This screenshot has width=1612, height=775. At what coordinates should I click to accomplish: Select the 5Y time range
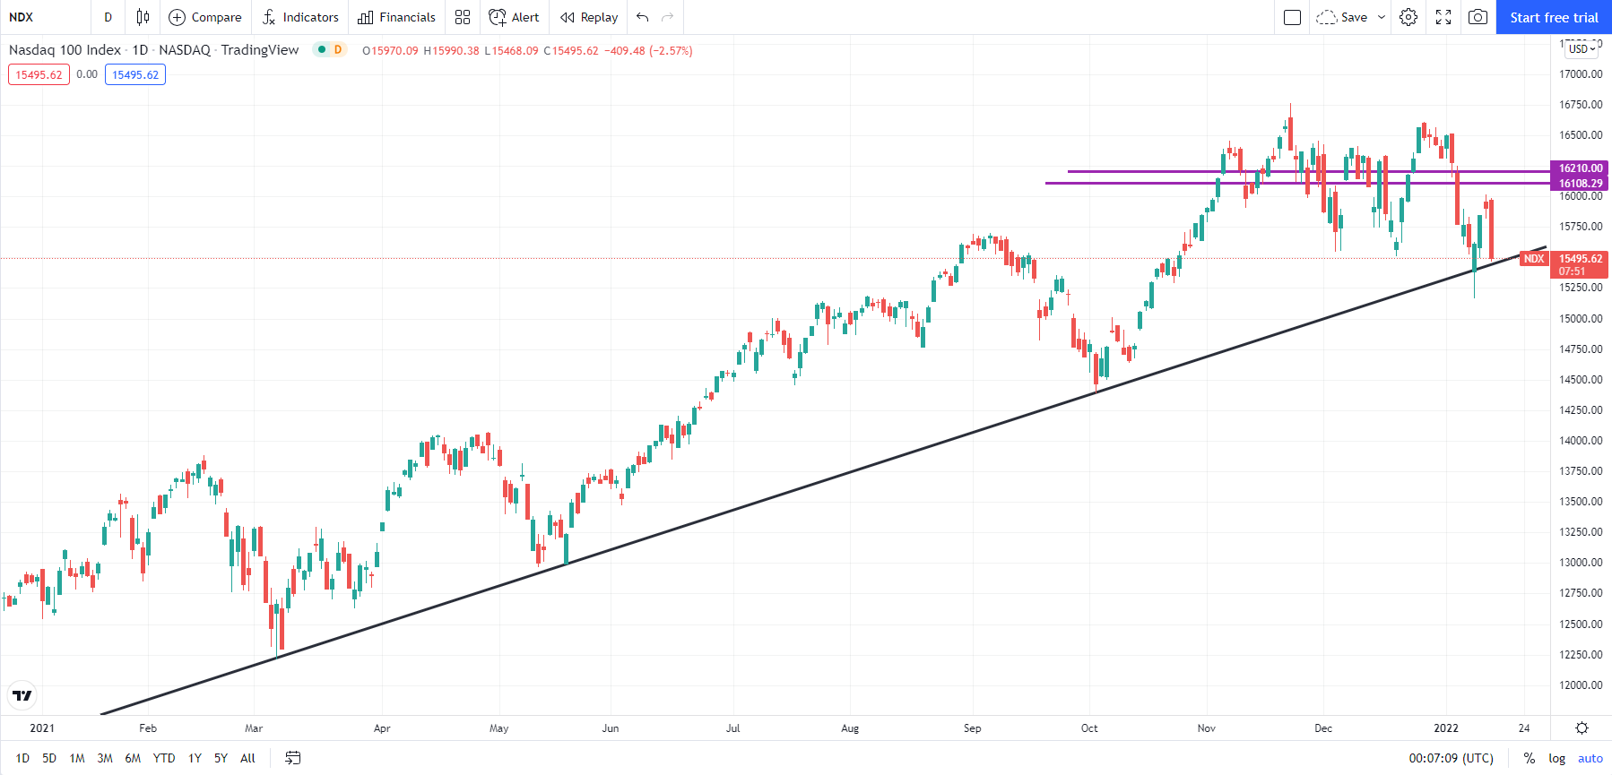click(x=221, y=758)
